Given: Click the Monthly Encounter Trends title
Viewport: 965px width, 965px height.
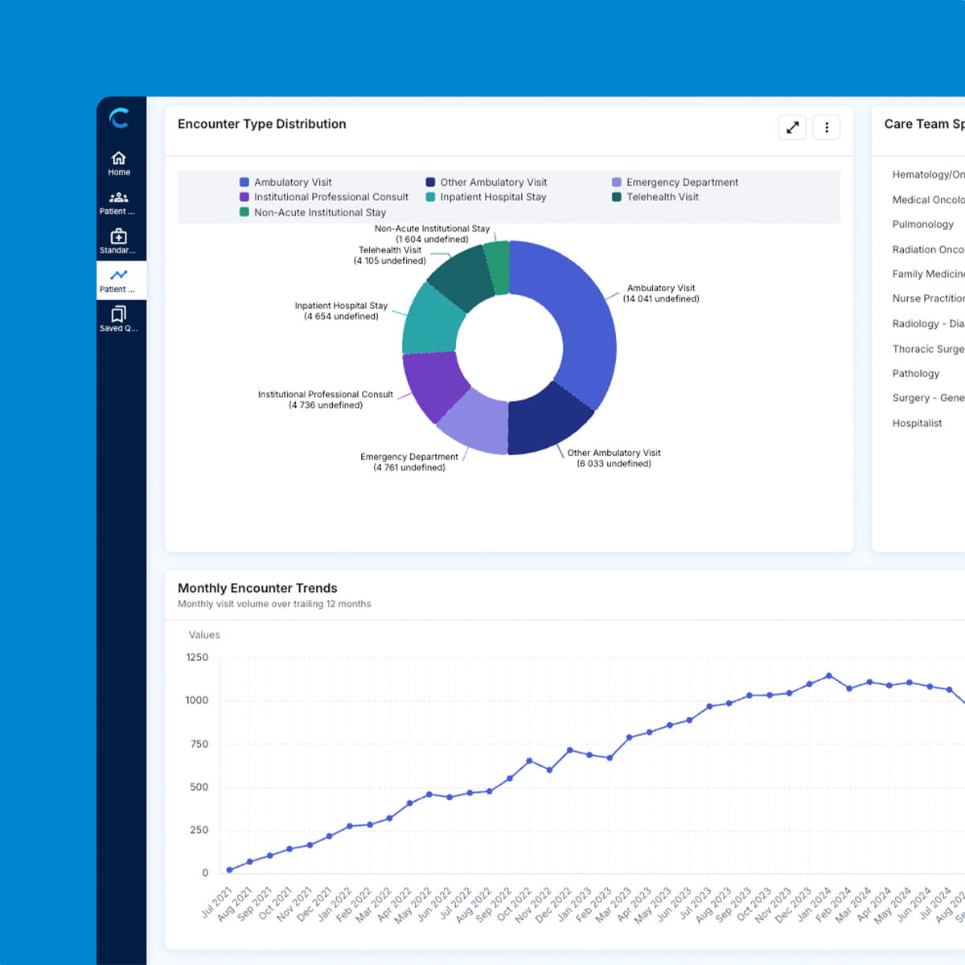Looking at the screenshot, I should [x=257, y=589].
